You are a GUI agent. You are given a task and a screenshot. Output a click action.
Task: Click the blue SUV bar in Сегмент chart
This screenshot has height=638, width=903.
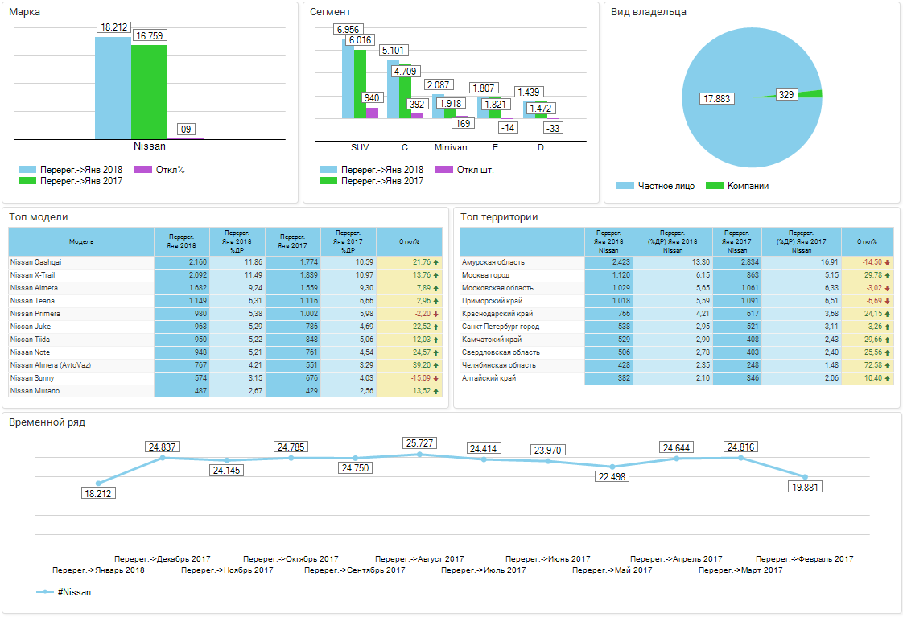click(x=348, y=79)
